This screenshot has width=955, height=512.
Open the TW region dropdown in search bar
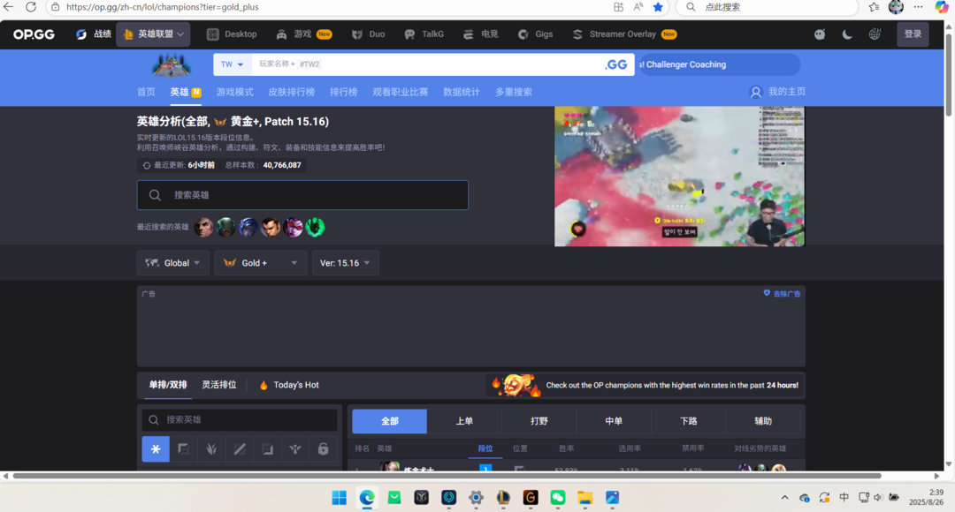(x=232, y=64)
